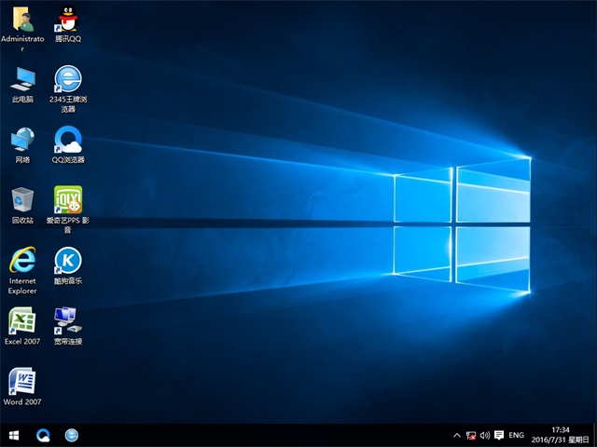Open the Administrator folder icon
597x447 pixels.
click(x=22, y=19)
